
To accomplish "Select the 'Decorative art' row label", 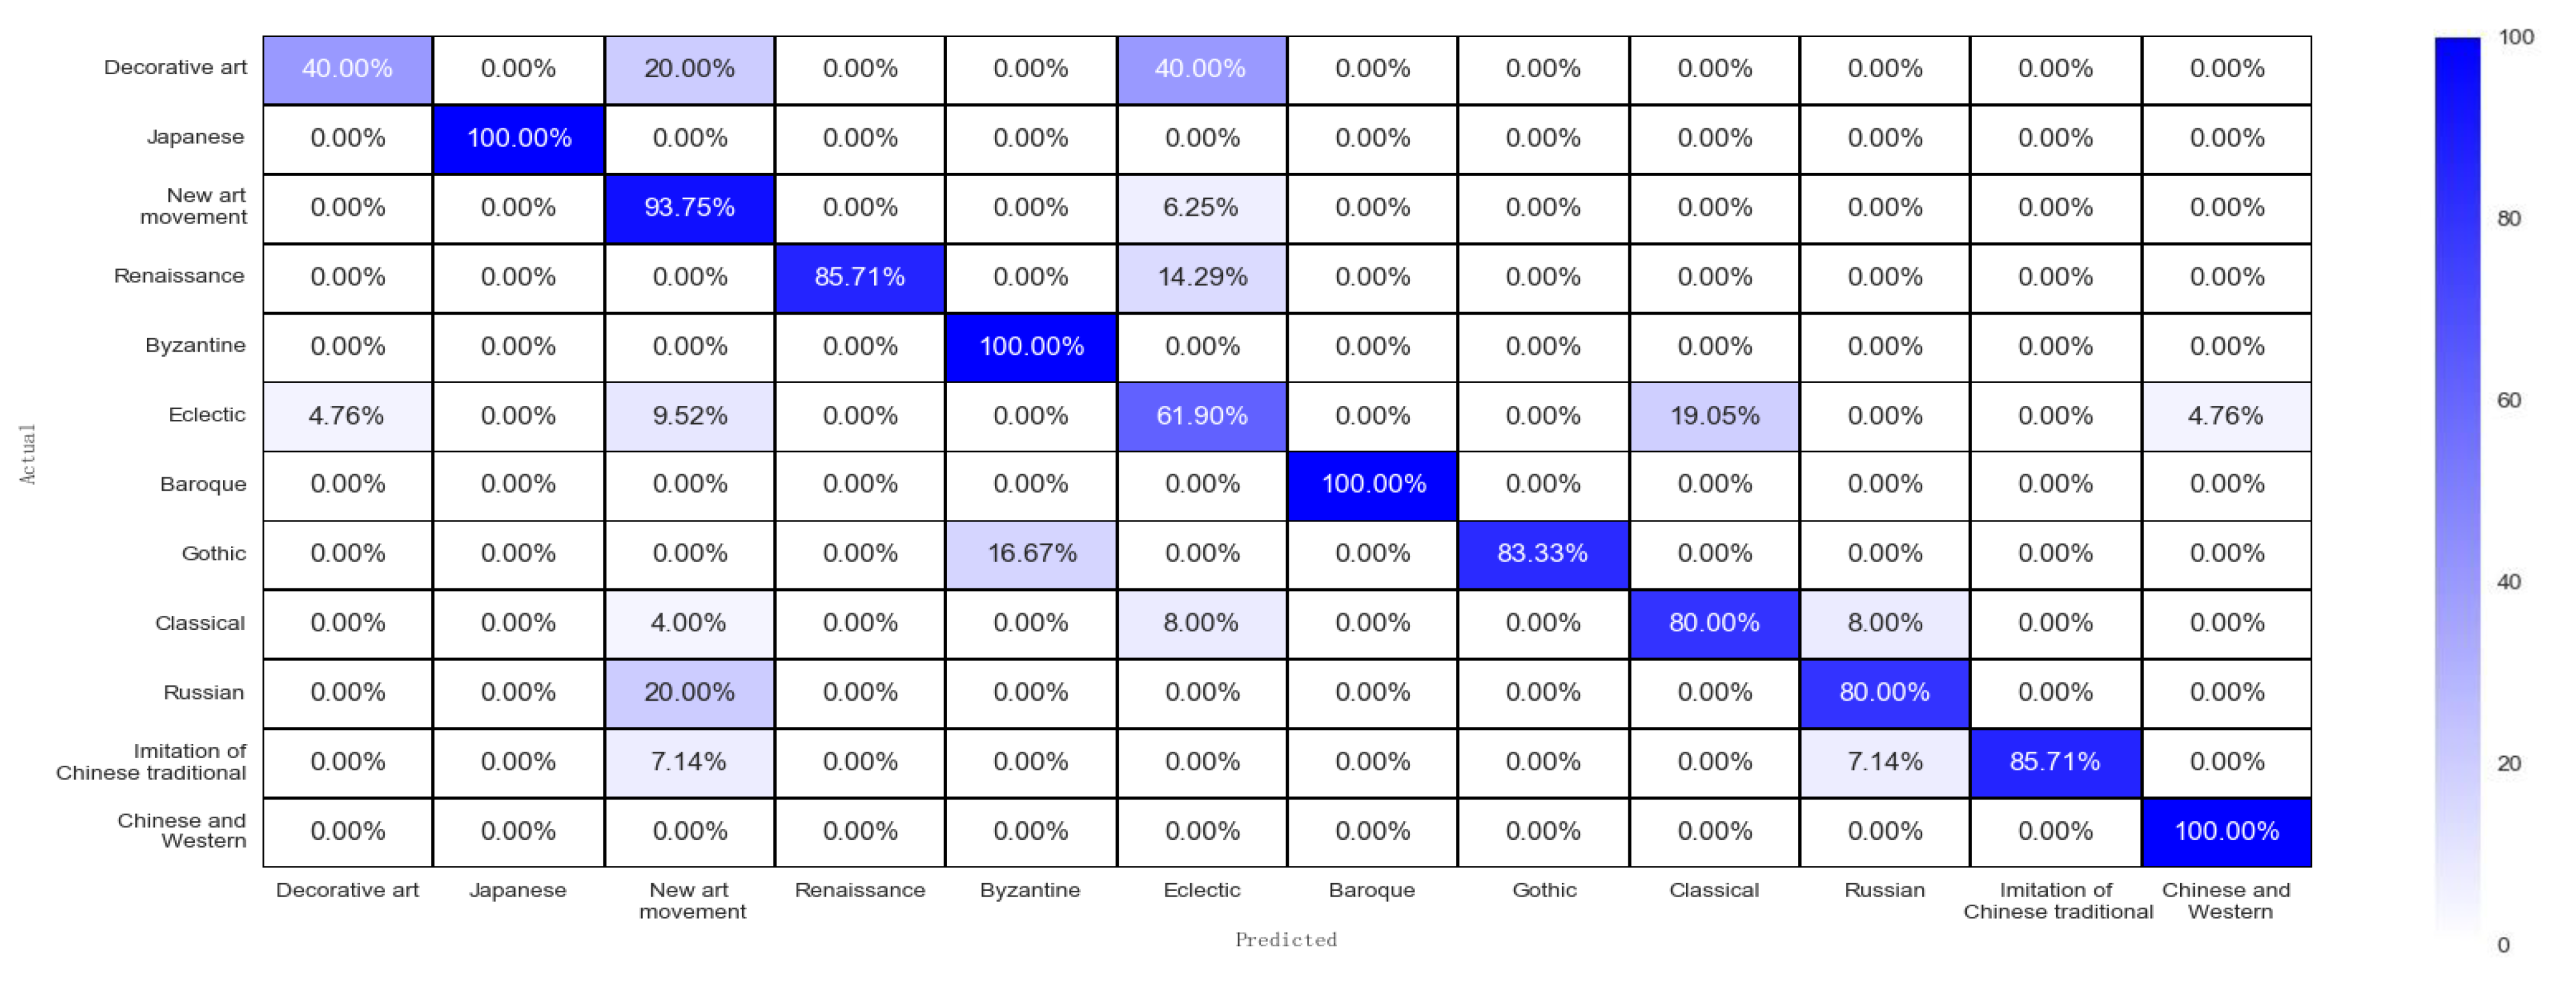I will tap(175, 68).
